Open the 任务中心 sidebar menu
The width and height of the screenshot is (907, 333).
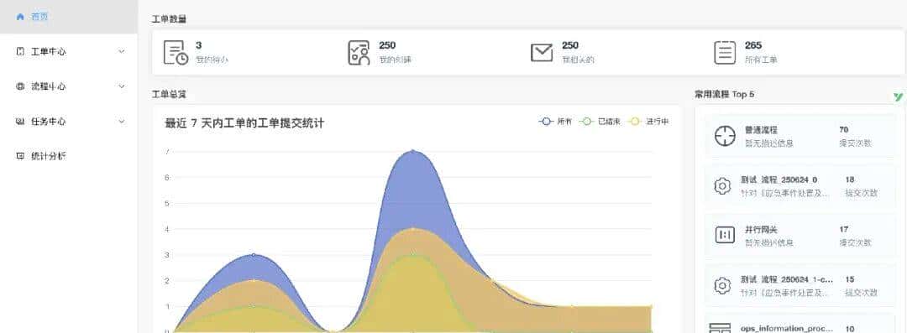68,122
